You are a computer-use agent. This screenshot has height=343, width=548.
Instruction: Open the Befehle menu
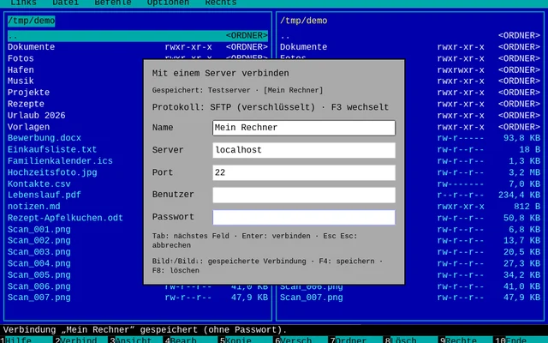coord(112,3)
